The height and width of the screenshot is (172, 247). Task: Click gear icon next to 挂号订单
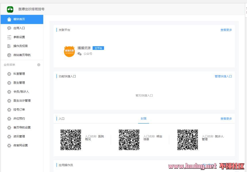tap(9, 110)
